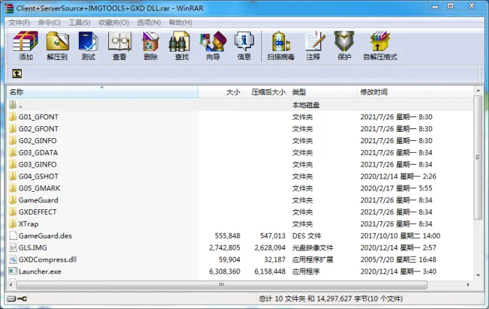Sort list by 名称 column header
Viewport: 489px width, 309px height.
click(102, 92)
